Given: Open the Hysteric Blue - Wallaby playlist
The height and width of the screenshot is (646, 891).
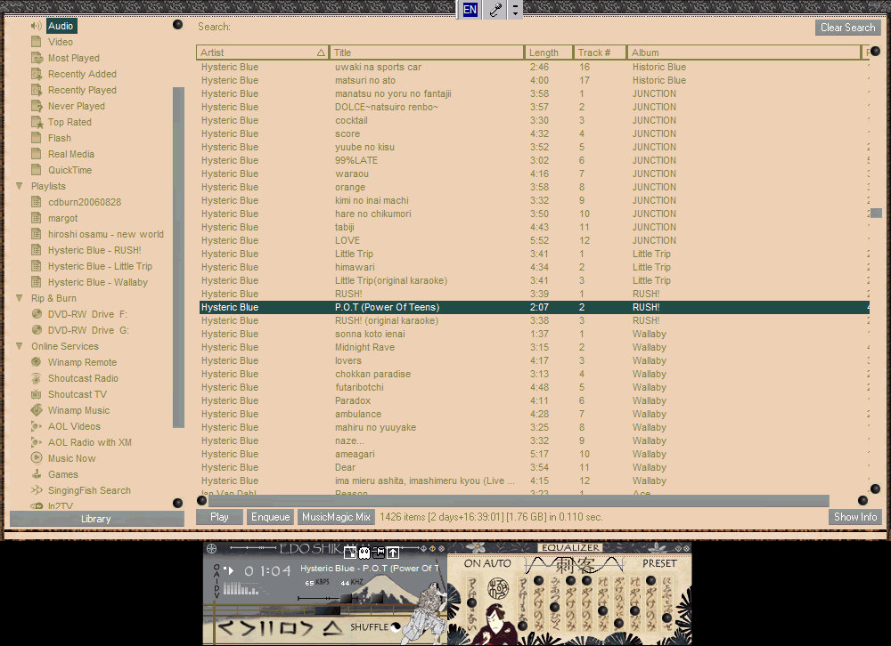Looking at the screenshot, I should 98,282.
